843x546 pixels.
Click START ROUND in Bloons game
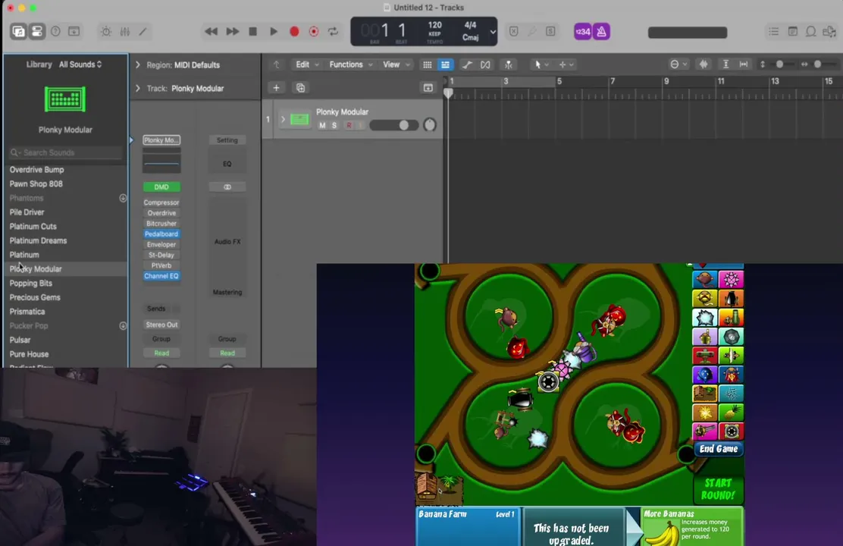pyautogui.click(x=718, y=490)
